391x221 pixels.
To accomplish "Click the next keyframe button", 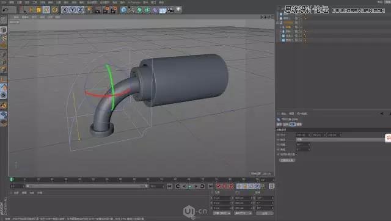I will click(x=202, y=186).
